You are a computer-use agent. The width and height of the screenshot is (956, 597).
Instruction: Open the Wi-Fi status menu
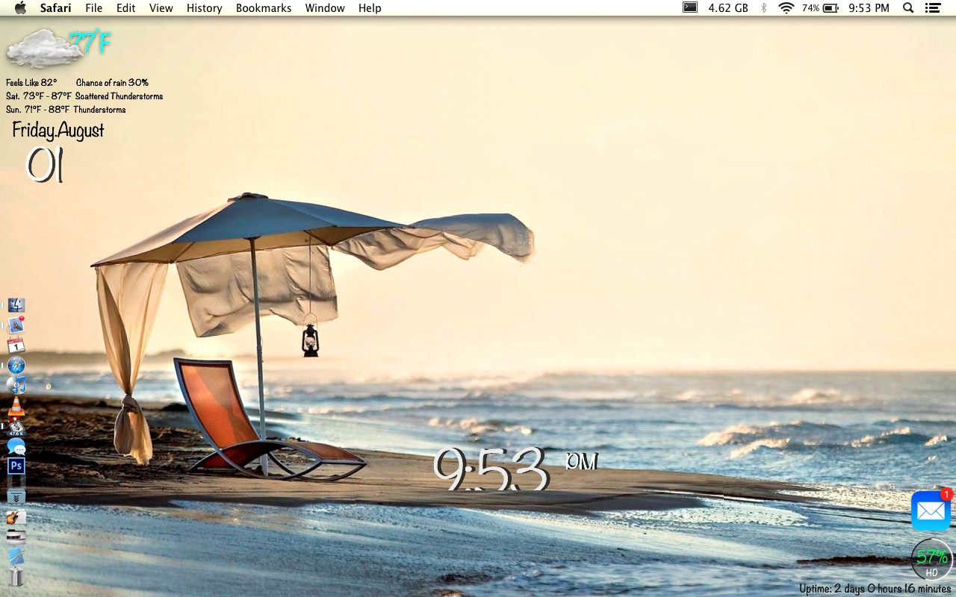[x=786, y=8]
